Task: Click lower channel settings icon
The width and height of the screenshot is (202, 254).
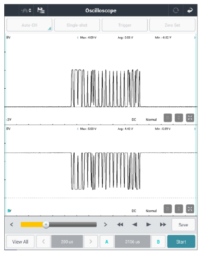Action: (168, 209)
